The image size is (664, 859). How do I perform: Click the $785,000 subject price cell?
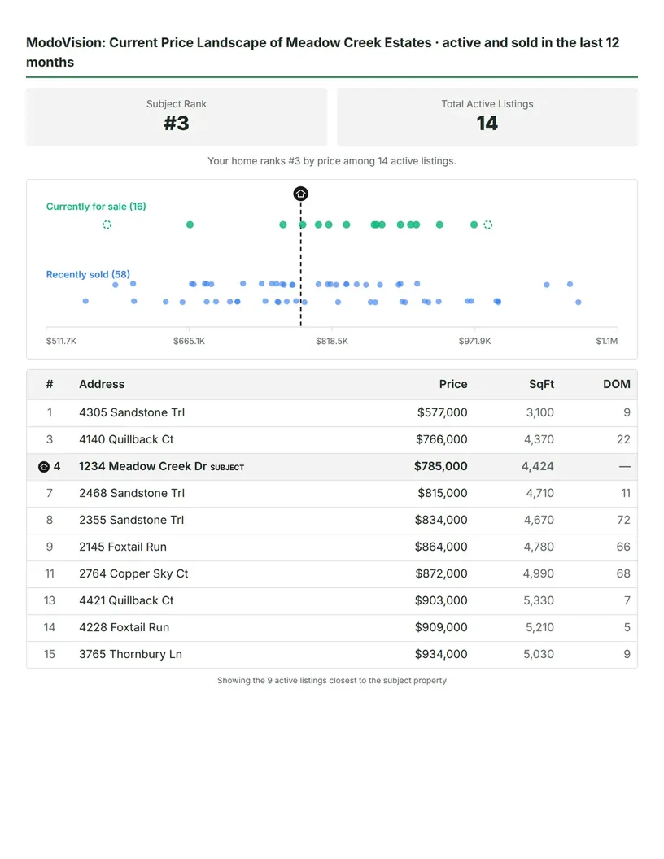[x=440, y=466]
